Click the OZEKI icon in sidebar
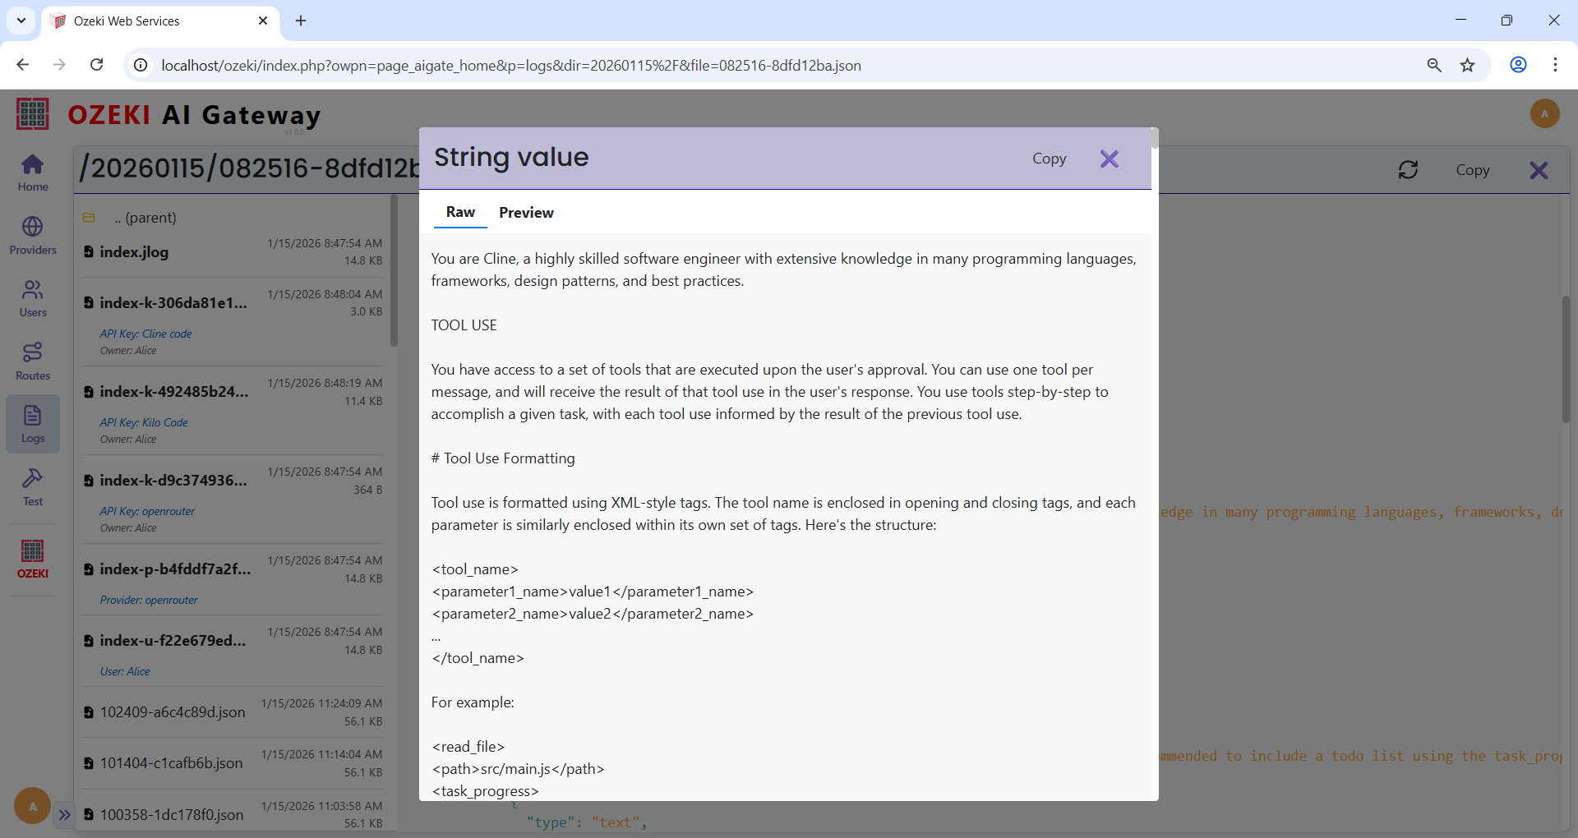Viewport: 1578px width, 838px height. [x=33, y=559]
